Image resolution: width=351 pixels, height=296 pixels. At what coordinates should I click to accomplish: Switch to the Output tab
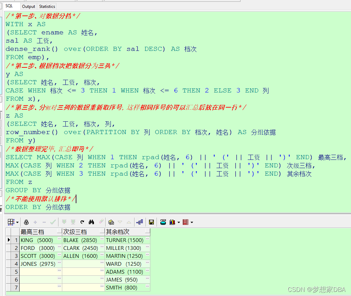pos(29,6)
